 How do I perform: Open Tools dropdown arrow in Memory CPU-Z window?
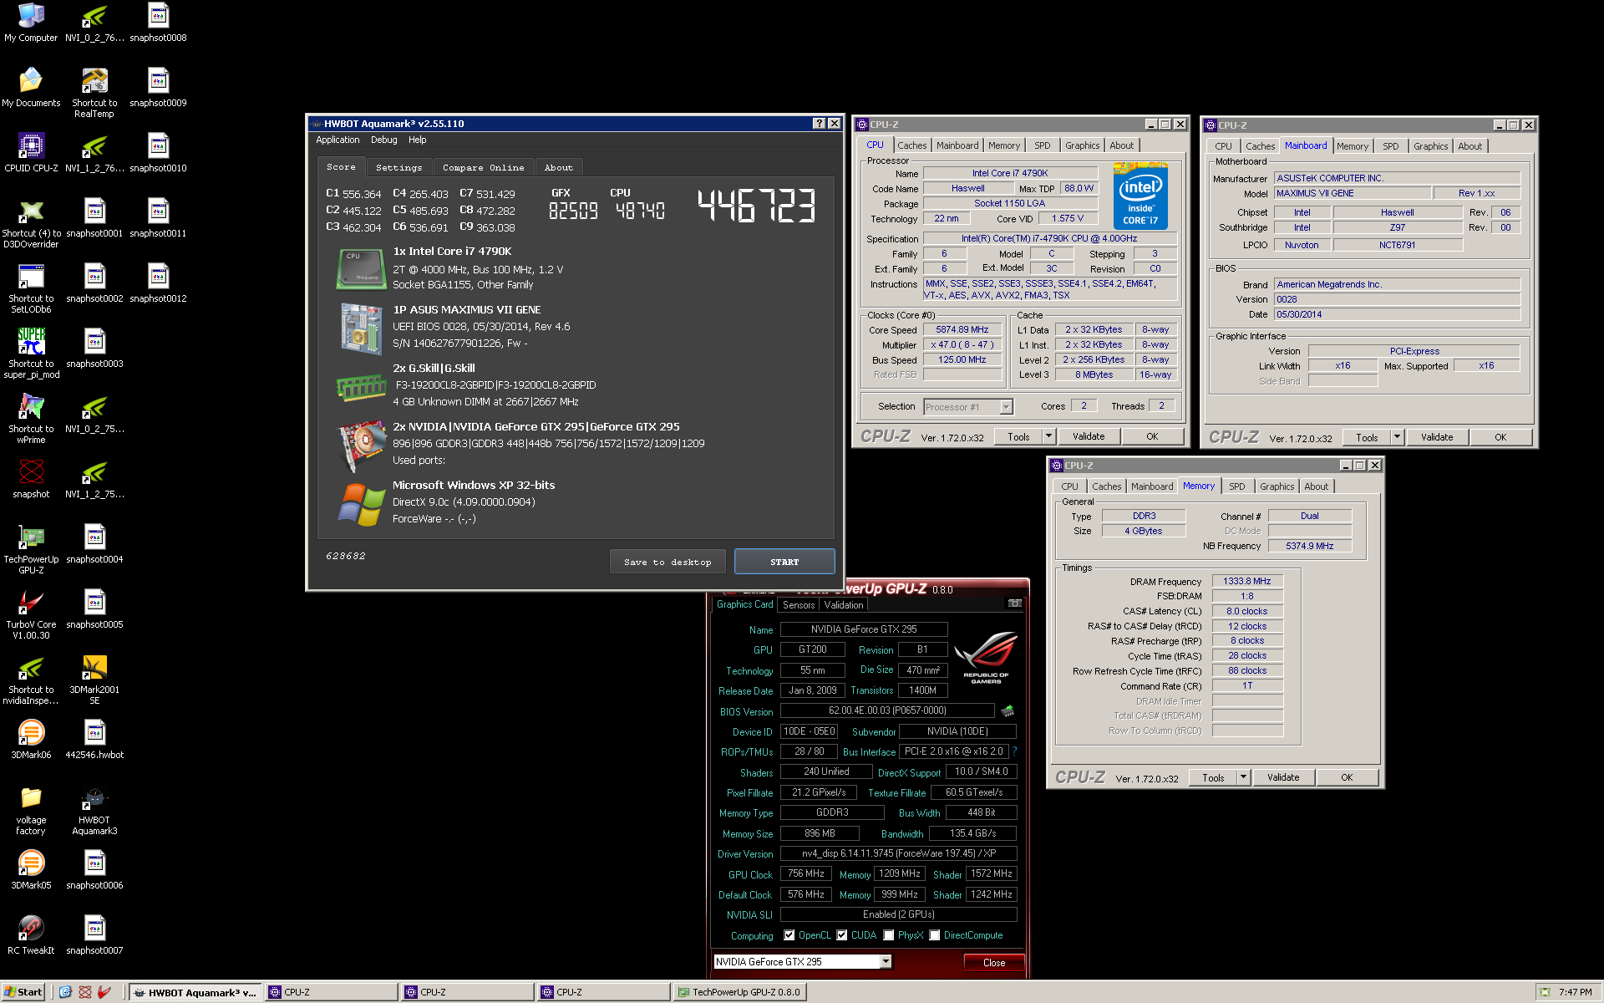coord(1243,777)
